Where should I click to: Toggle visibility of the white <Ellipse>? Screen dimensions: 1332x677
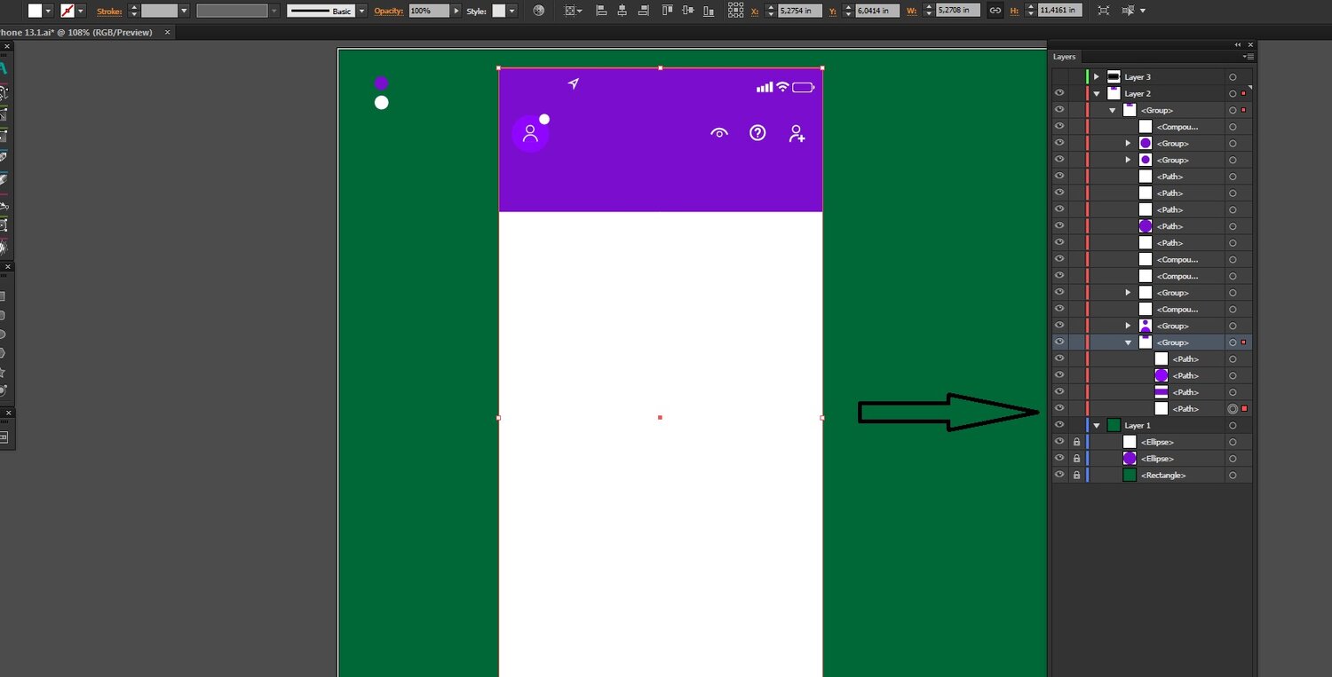[x=1058, y=442]
